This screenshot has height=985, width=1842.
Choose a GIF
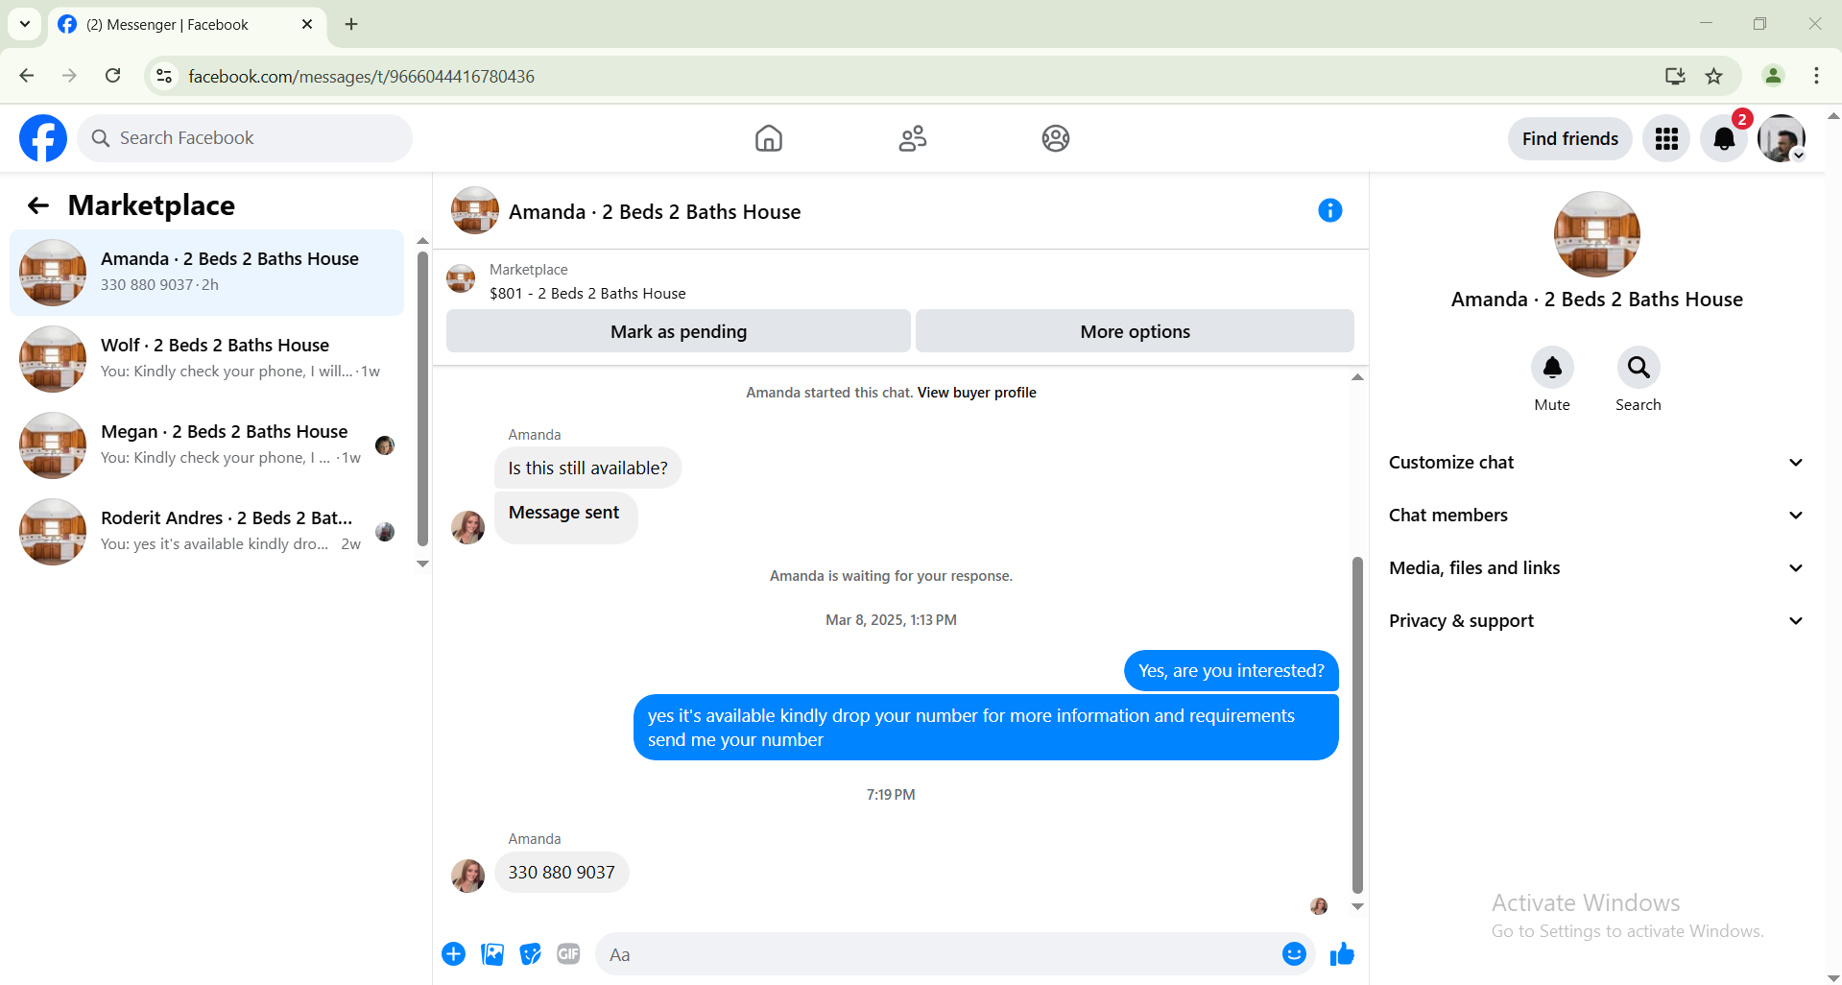coord(569,954)
